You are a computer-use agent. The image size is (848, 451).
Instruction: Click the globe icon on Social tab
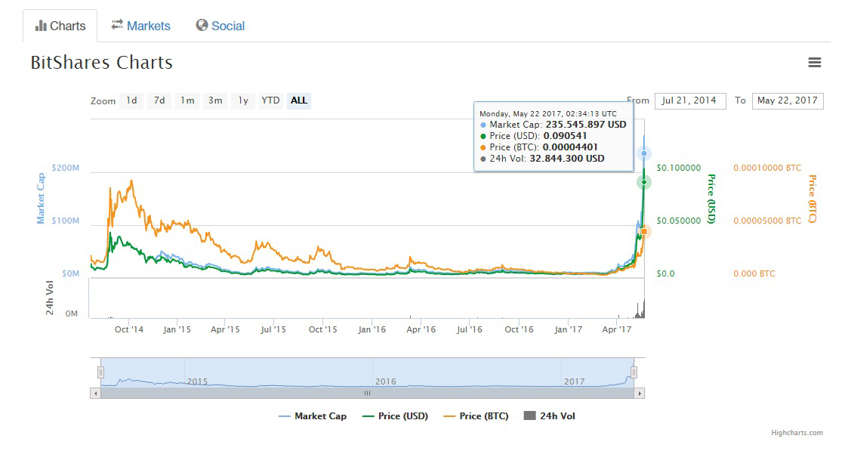click(202, 25)
